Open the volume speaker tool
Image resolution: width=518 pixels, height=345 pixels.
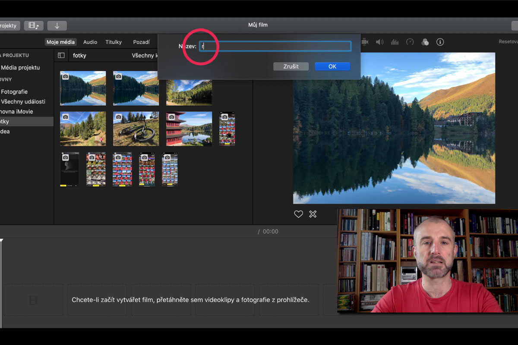coord(379,42)
